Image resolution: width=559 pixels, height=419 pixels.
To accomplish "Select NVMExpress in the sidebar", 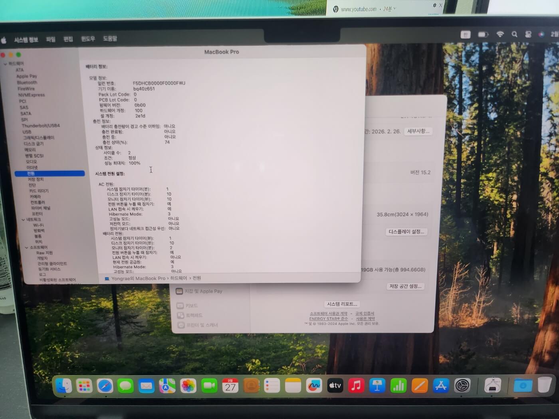I will [x=31, y=95].
